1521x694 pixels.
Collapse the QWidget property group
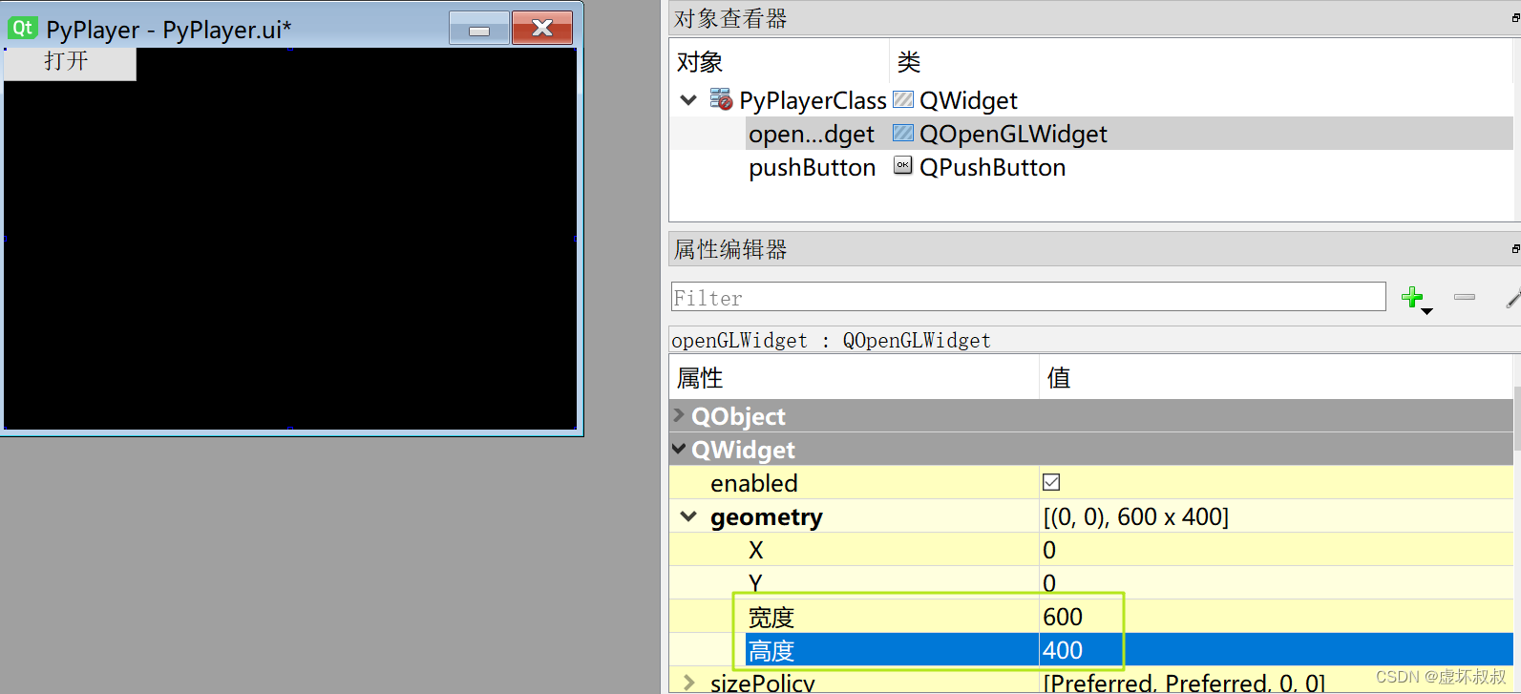click(x=679, y=449)
